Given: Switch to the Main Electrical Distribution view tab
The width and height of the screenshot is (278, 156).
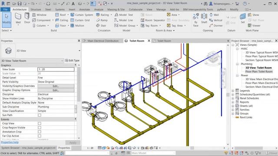Looking at the screenshot, I should coord(103,41).
